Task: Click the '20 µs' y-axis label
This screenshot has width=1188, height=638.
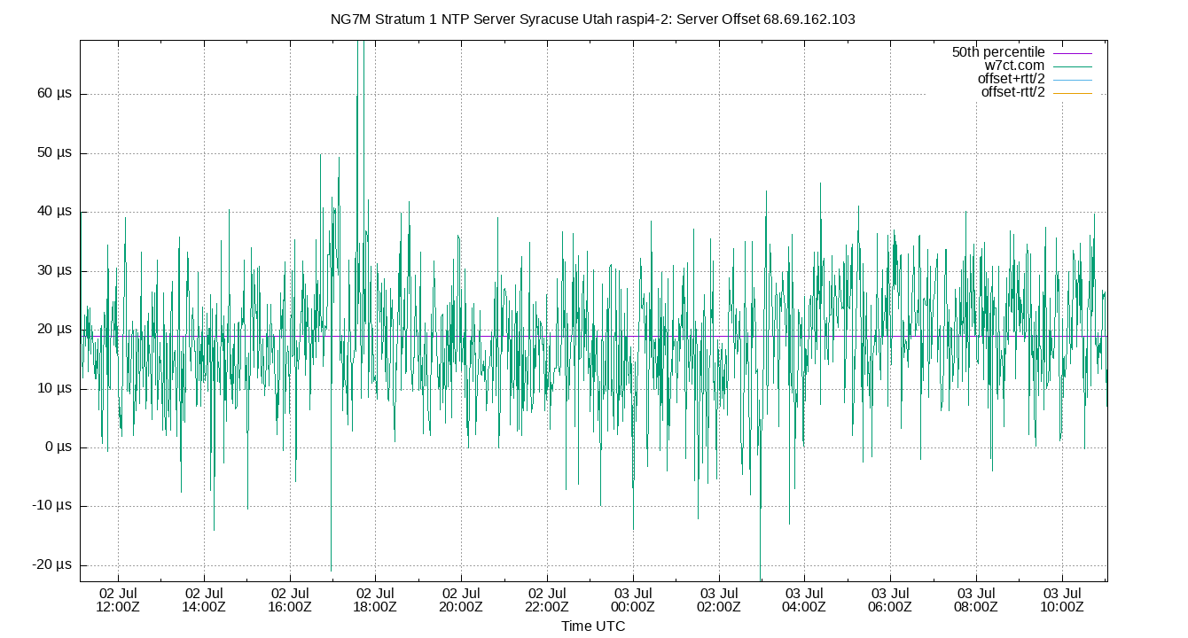Action: (x=54, y=330)
